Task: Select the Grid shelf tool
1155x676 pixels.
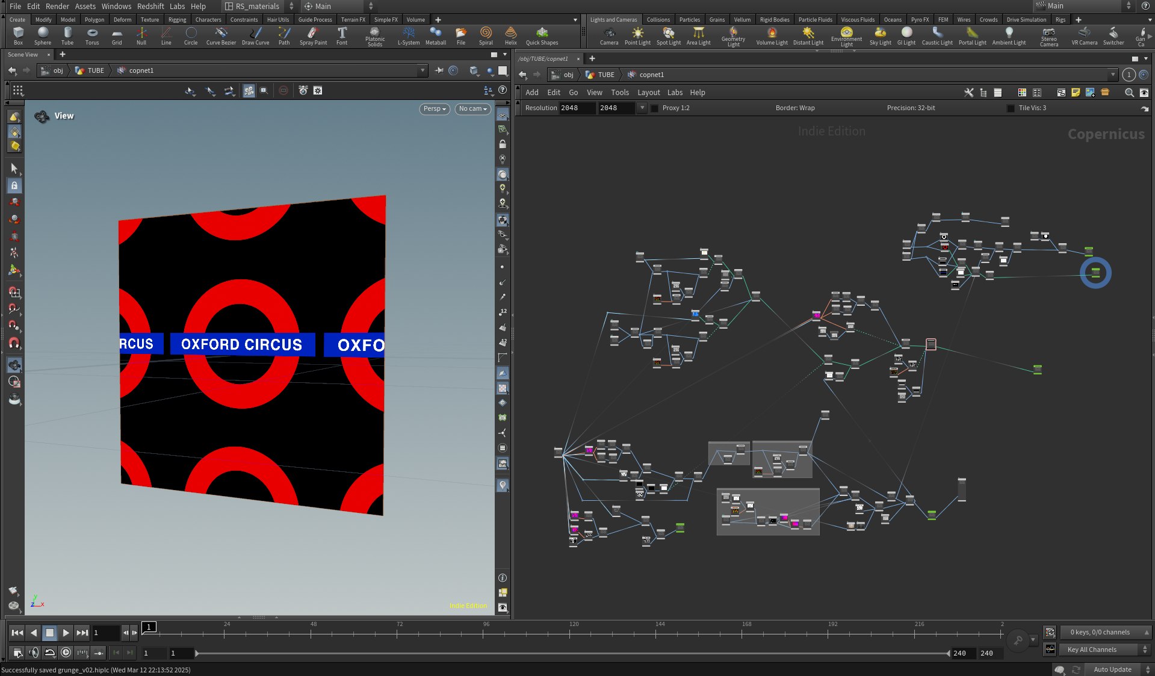Action: click(117, 36)
